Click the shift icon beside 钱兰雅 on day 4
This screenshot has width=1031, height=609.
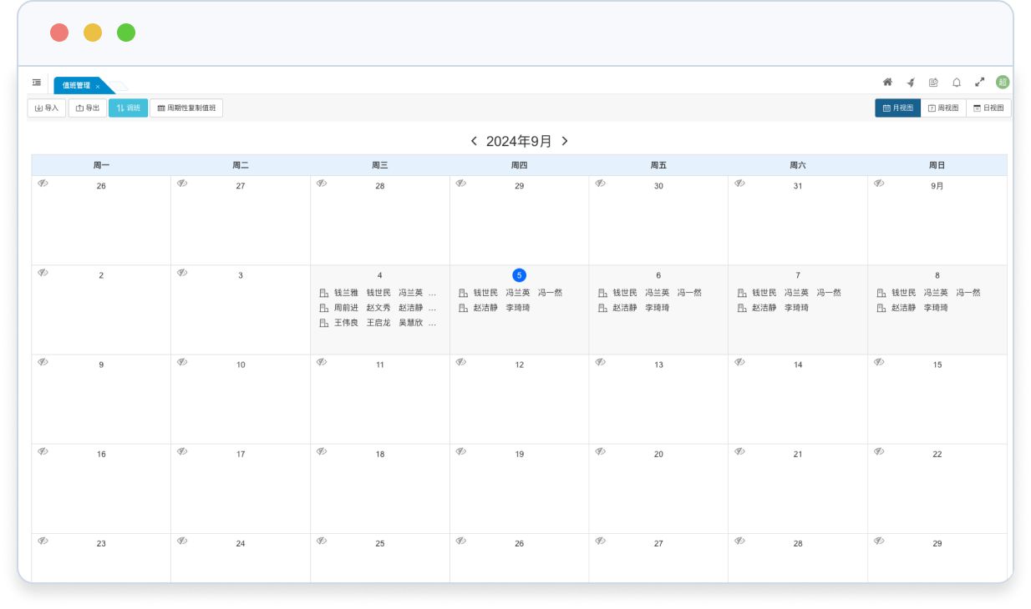[323, 293]
